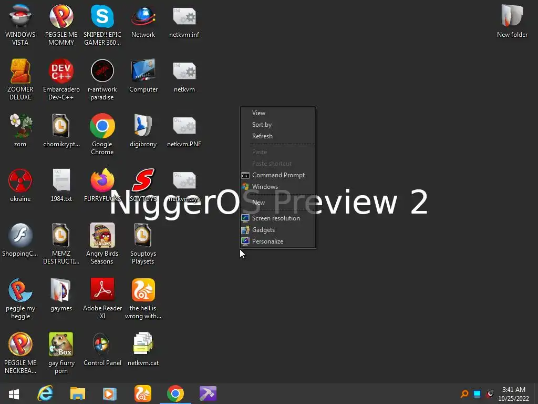Expand the View submenu in context menu
The height and width of the screenshot is (404, 538).
(278, 113)
